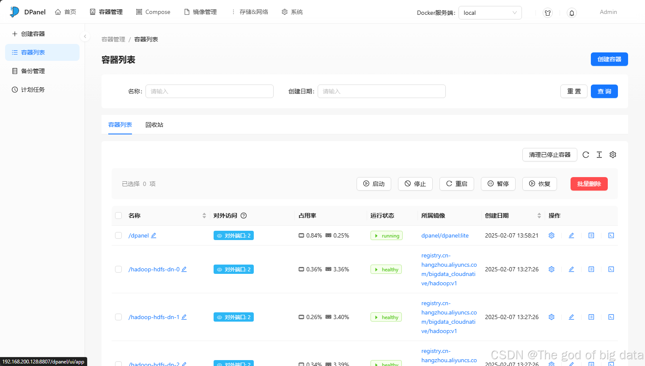This screenshot has height=366, width=645.
Task: Open settings gear for /hadoop-hdfs-dn-0 row
Action: click(552, 269)
